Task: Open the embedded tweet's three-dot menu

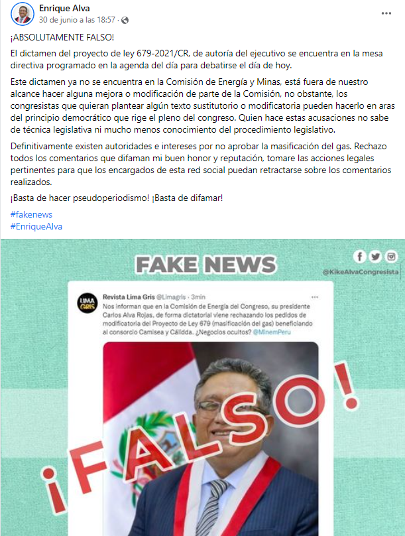Action: pyautogui.click(x=315, y=297)
